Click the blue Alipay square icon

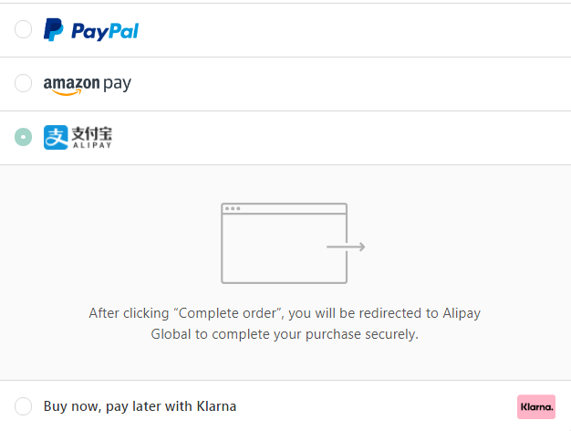(56, 138)
